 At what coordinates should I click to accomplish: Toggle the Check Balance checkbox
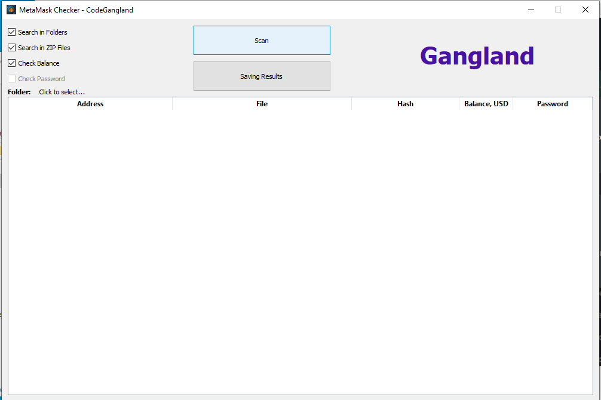12,63
